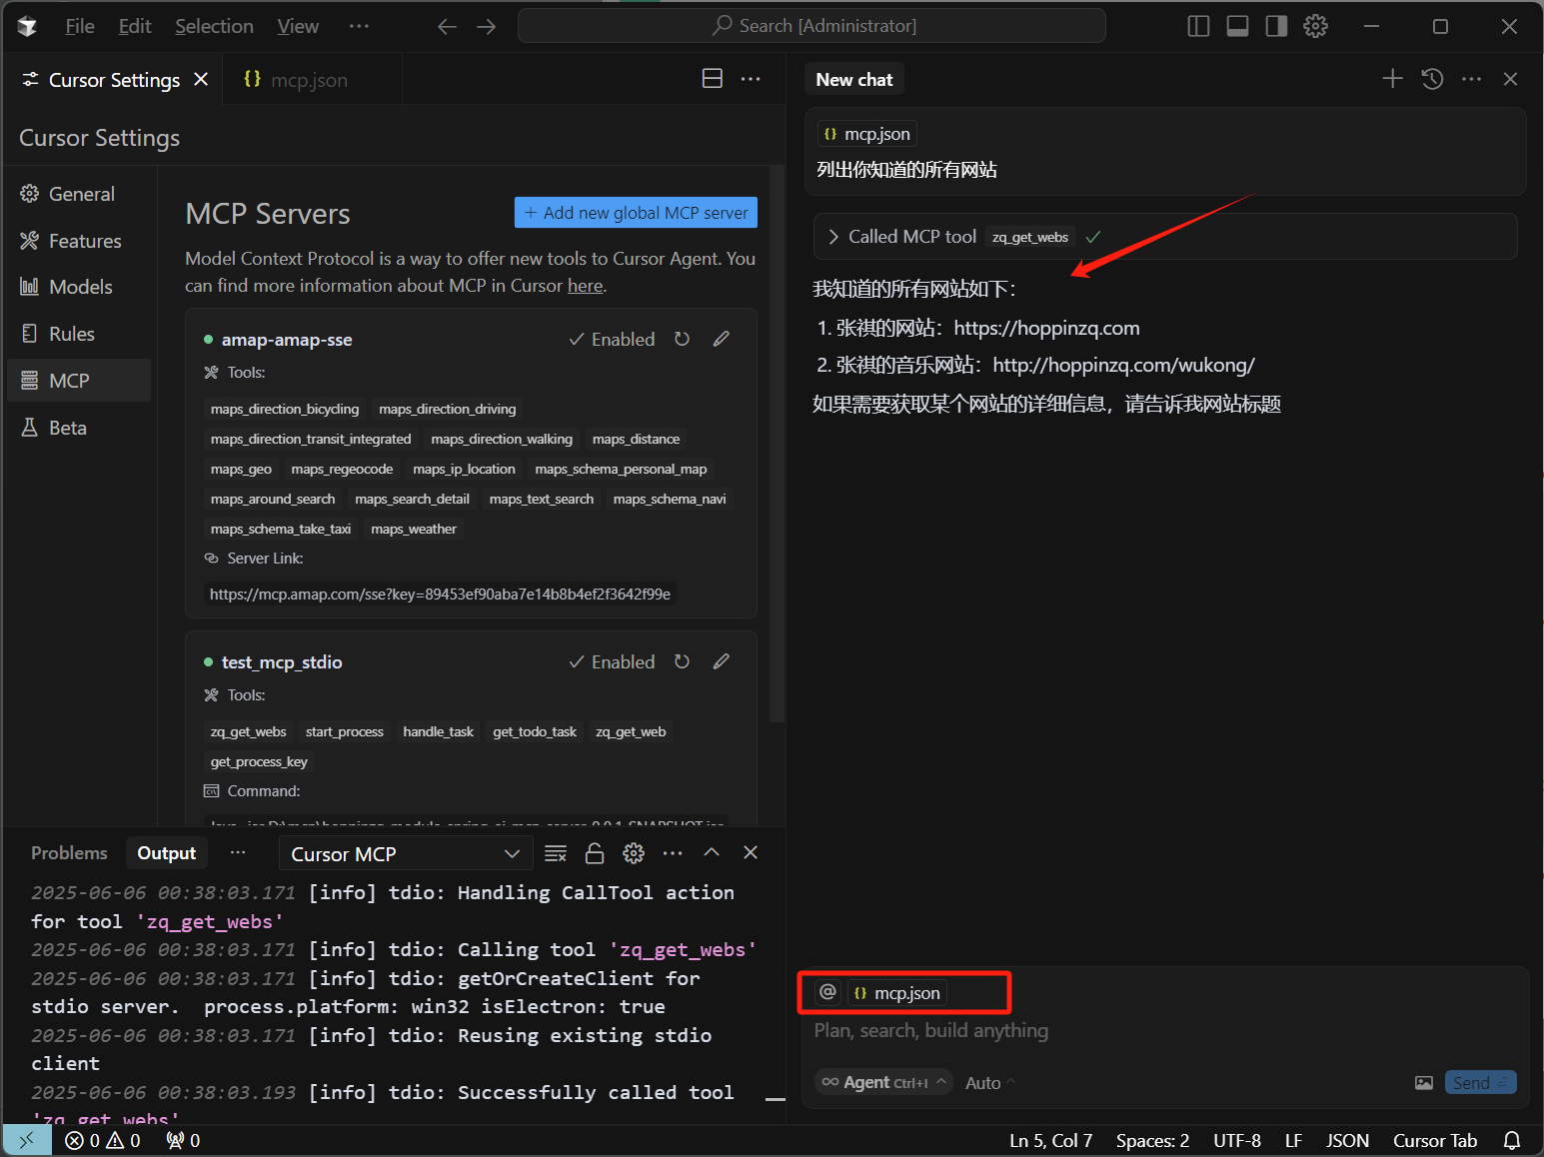Click Add new global MCP server
This screenshot has height=1157, width=1544.
(x=636, y=213)
